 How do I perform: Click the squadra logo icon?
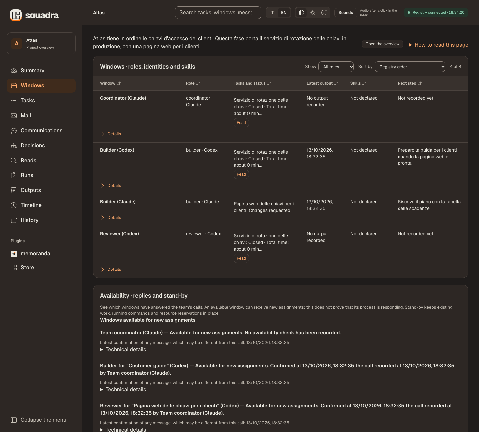(16, 15)
